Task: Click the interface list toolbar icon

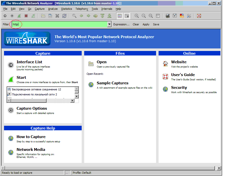Action: click(x=5, y=16)
